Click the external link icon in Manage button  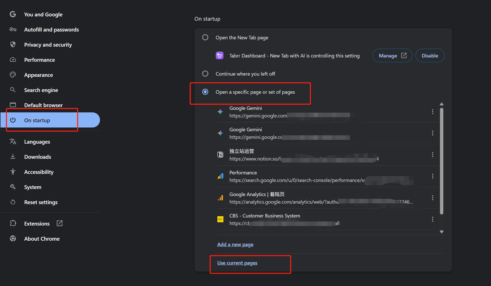coord(404,55)
